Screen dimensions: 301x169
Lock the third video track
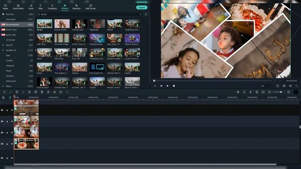pos(8,132)
